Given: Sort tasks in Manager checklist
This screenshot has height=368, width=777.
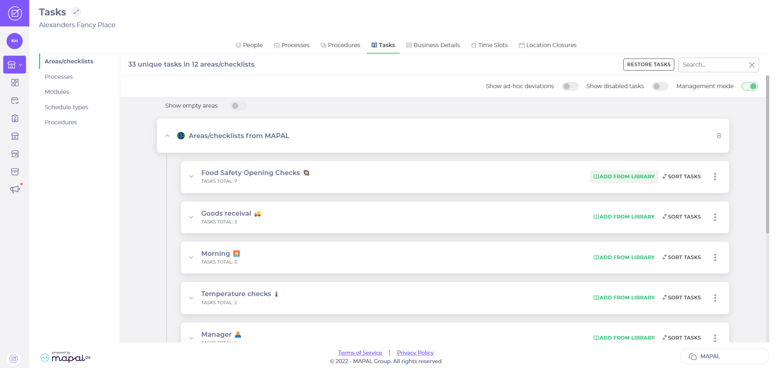Looking at the screenshot, I should (x=682, y=338).
